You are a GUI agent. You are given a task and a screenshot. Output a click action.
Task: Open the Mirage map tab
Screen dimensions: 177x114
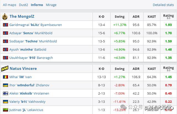pyautogui.click(x=51, y=5)
